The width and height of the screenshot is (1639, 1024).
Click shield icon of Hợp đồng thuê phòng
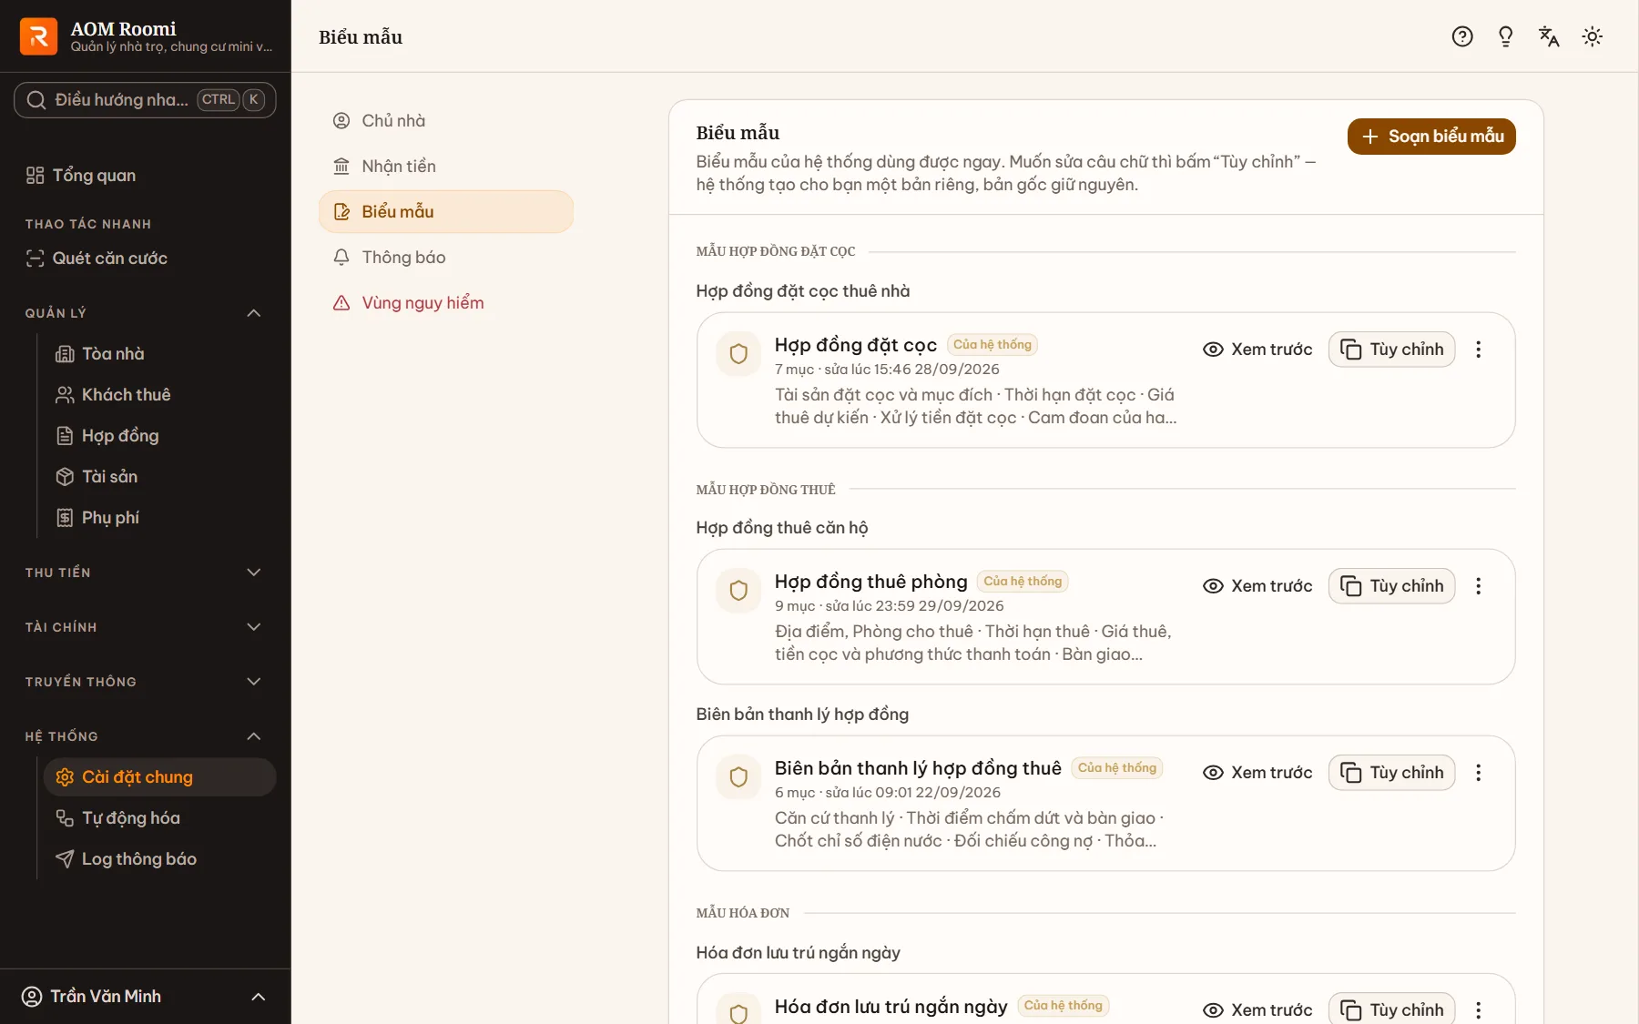738,591
